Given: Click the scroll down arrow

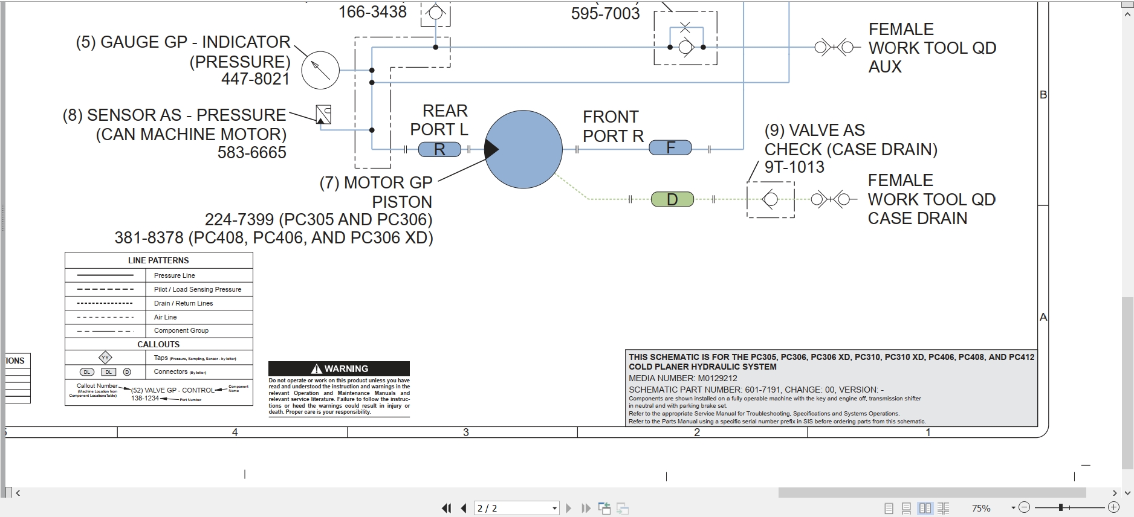Looking at the screenshot, I should pyautogui.click(x=1127, y=493).
